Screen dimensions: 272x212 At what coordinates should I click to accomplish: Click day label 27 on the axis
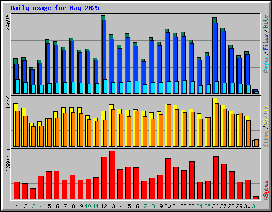click(223, 206)
